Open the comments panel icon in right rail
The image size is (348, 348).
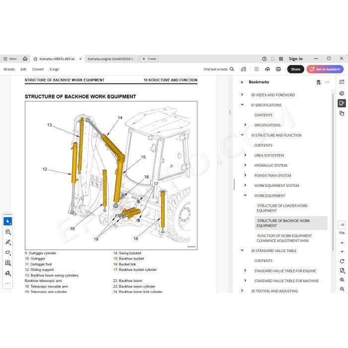(x=342, y=93)
